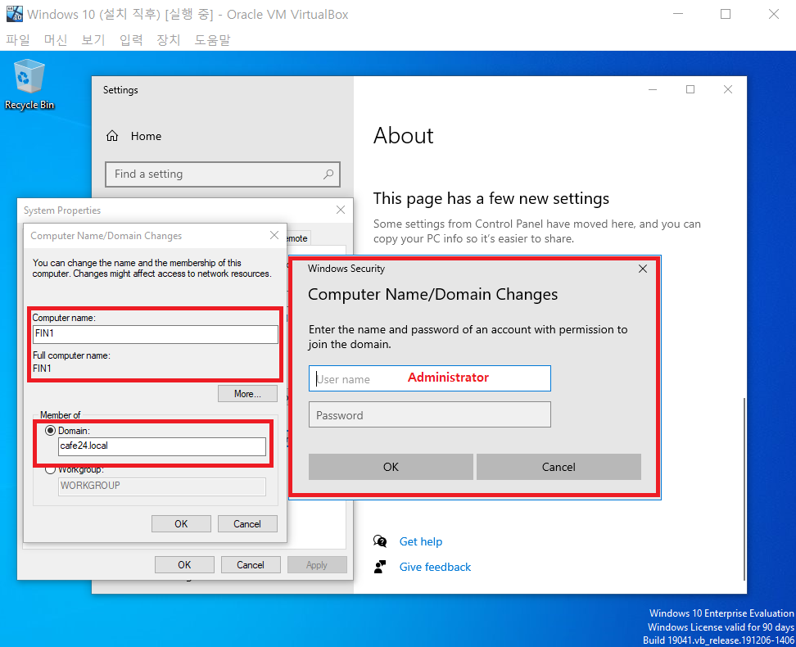Viewport: 796px width, 647px height.
Task: Click the Settings About page scrollbar
Action: click(744, 489)
